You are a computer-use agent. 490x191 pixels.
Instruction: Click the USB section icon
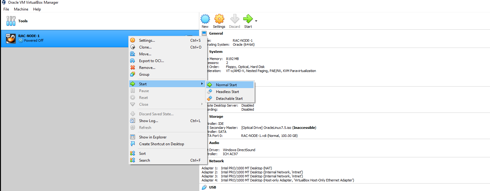[204, 187]
